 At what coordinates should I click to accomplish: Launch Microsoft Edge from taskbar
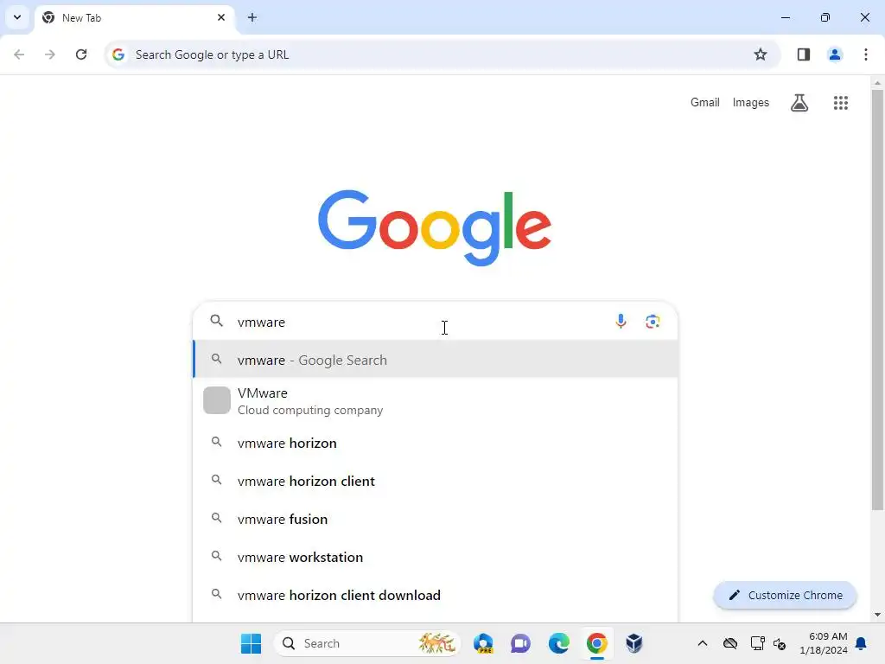pos(559,643)
